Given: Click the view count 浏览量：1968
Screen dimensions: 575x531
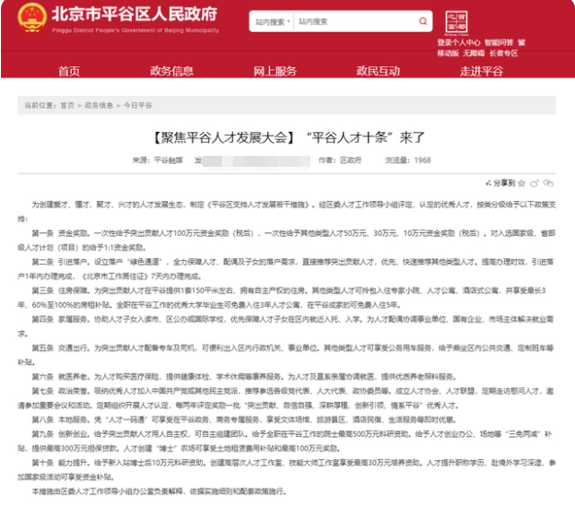Looking at the screenshot, I should [408, 160].
